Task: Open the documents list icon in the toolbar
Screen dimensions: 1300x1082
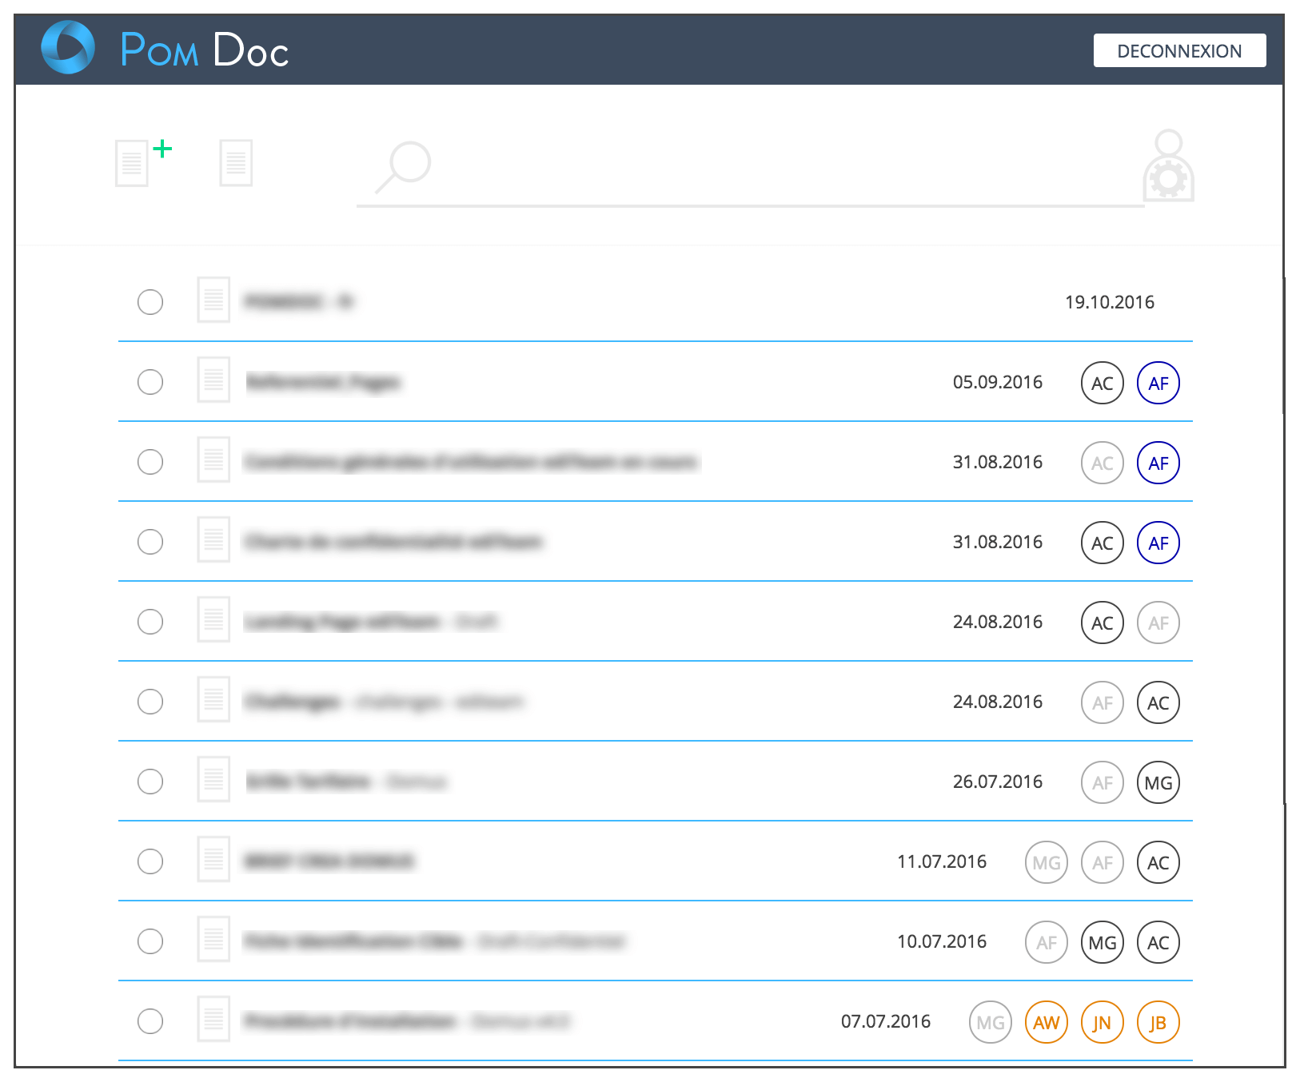Action: point(236,163)
